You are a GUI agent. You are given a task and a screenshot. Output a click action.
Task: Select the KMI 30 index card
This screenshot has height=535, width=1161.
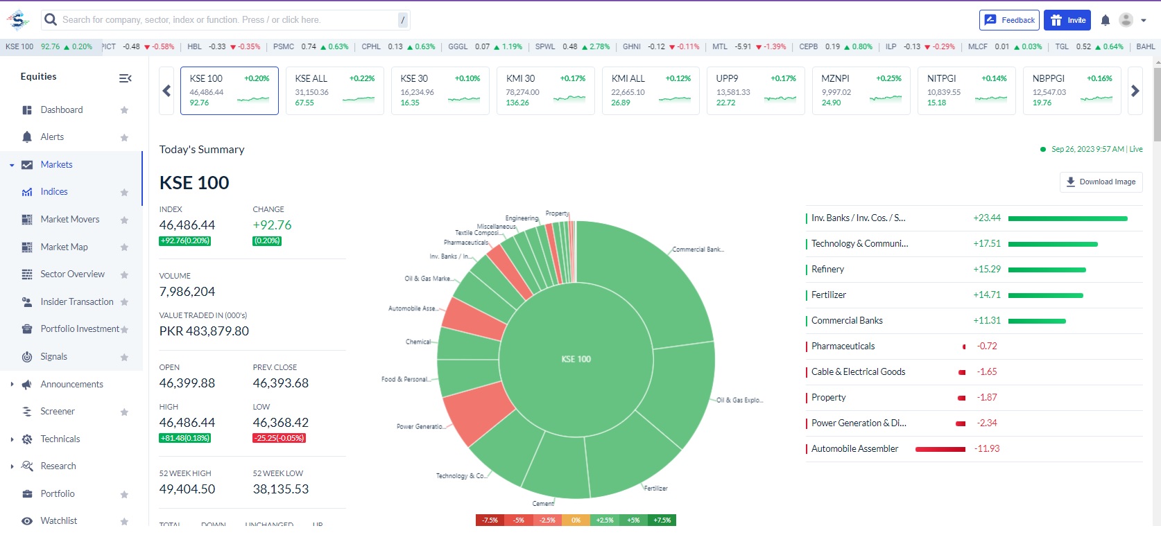pos(546,91)
